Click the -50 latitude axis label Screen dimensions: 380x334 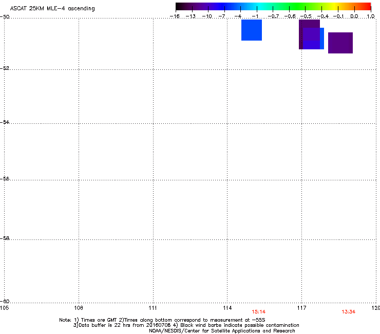pos(5,17)
